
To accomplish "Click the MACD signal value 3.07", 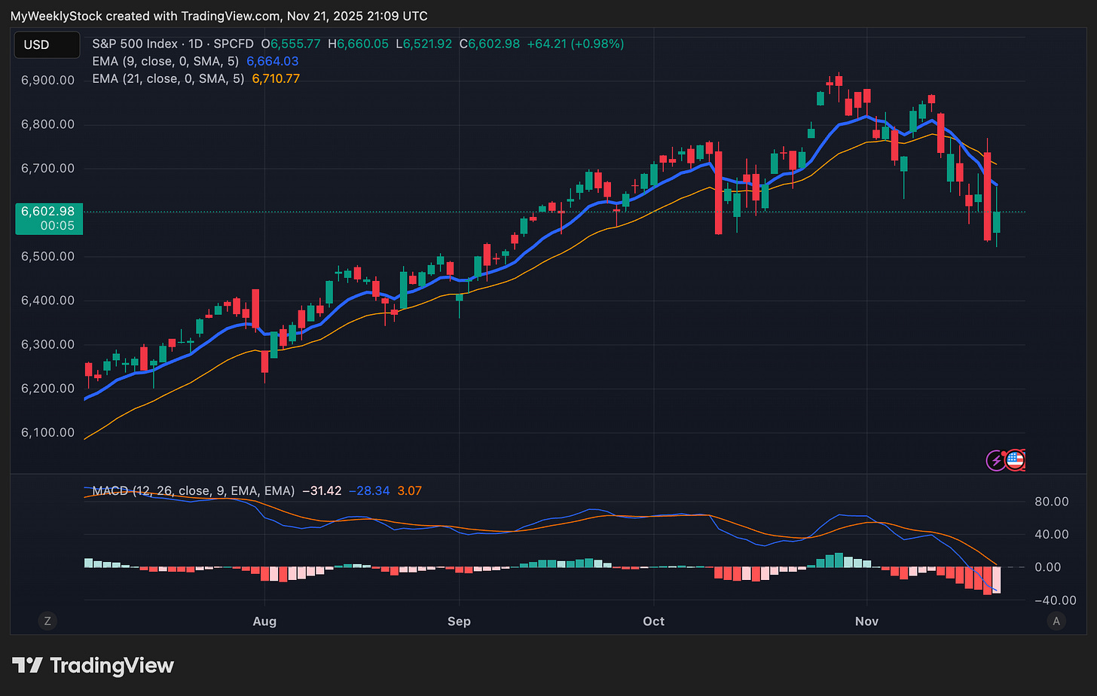I will pos(410,491).
